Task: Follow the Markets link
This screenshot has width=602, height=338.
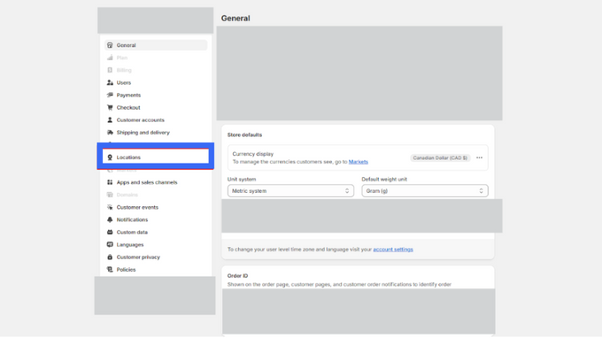Action: click(359, 162)
